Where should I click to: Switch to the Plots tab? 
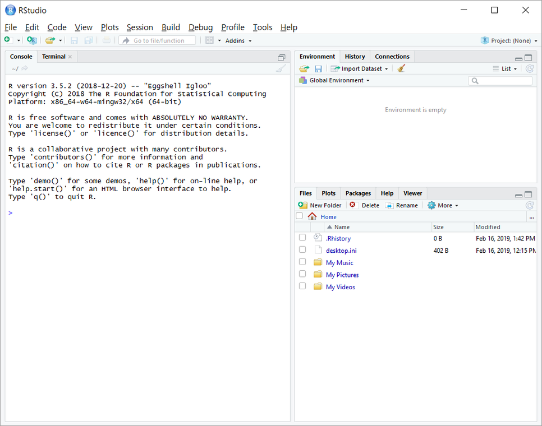point(328,193)
